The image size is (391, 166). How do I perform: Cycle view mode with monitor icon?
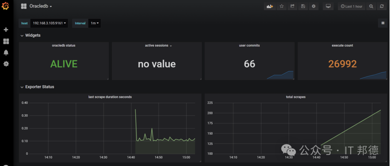pyautogui.click(x=328, y=6)
